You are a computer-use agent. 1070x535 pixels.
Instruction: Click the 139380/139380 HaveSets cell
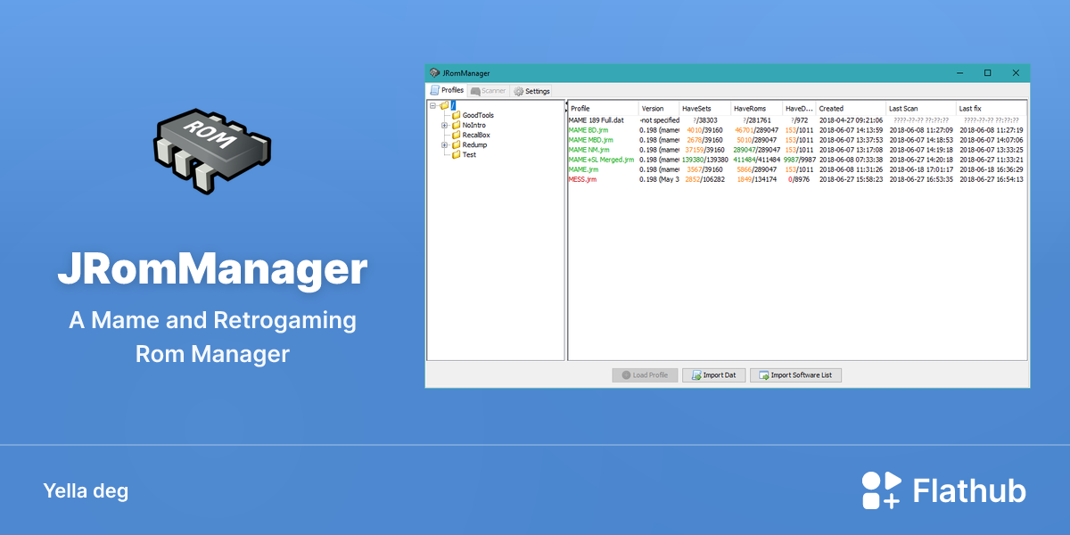705,160
